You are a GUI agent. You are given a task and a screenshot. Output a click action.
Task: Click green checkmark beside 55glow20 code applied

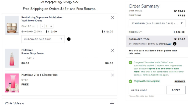[130, 81]
